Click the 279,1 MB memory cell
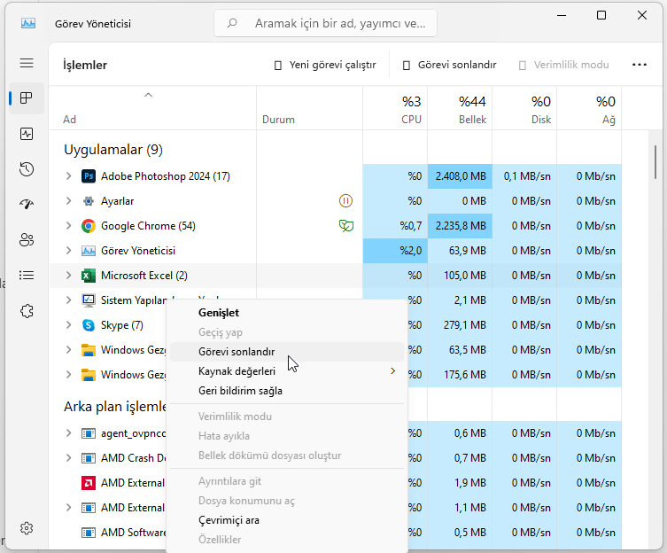The width and height of the screenshot is (667, 553). pos(460,325)
